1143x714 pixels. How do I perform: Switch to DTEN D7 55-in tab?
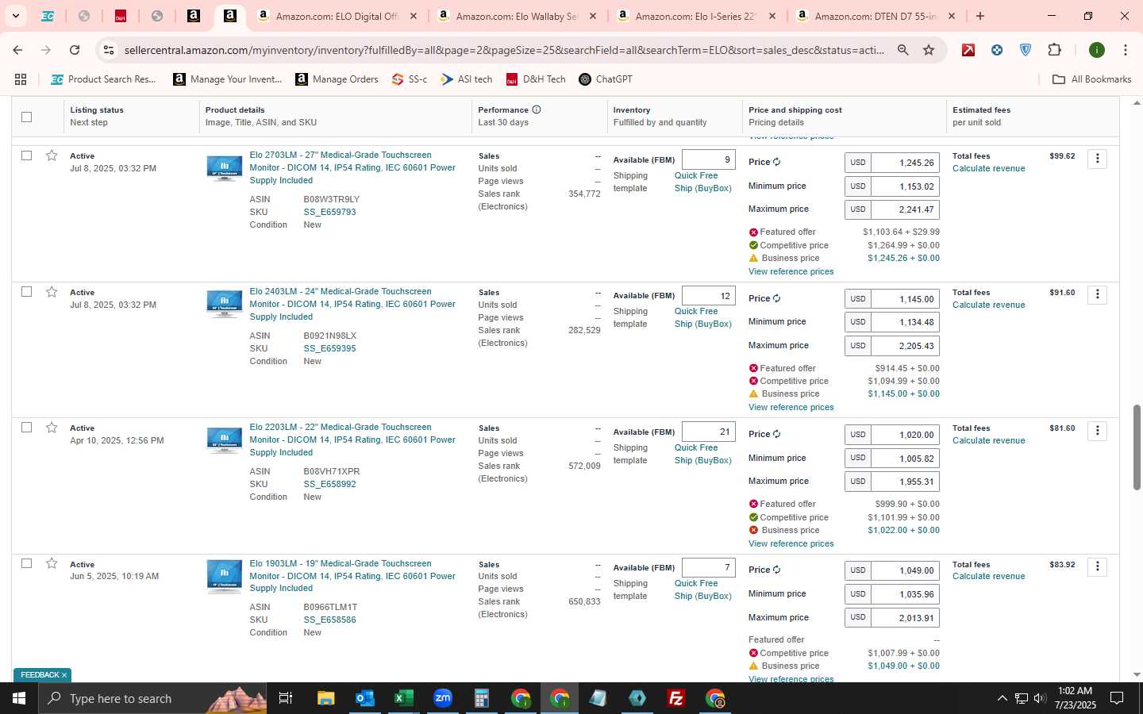pyautogui.click(x=875, y=16)
